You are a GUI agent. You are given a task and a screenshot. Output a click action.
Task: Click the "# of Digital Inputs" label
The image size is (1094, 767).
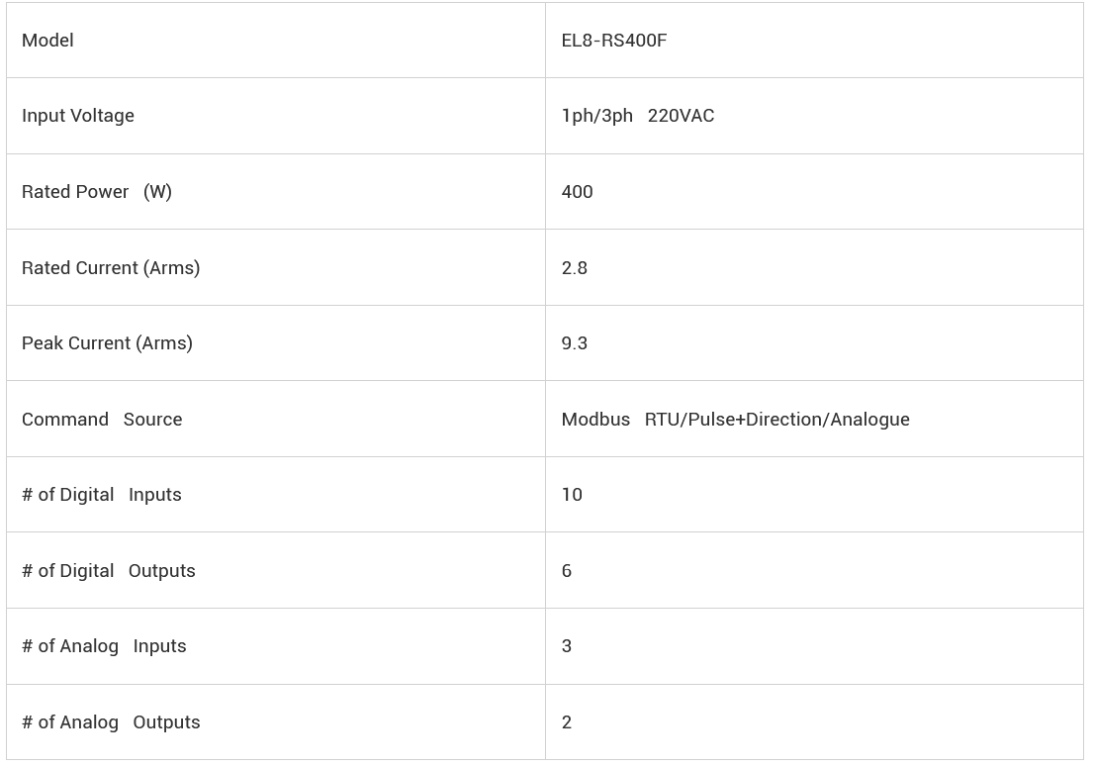tap(102, 495)
